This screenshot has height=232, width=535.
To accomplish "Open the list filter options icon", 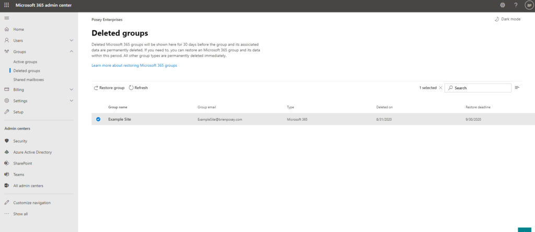I will point(517,88).
